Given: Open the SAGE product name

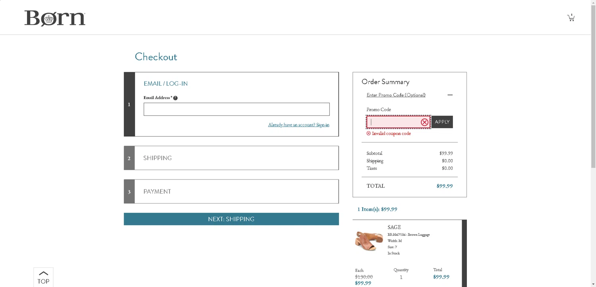Looking at the screenshot, I should (x=394, y=227).
